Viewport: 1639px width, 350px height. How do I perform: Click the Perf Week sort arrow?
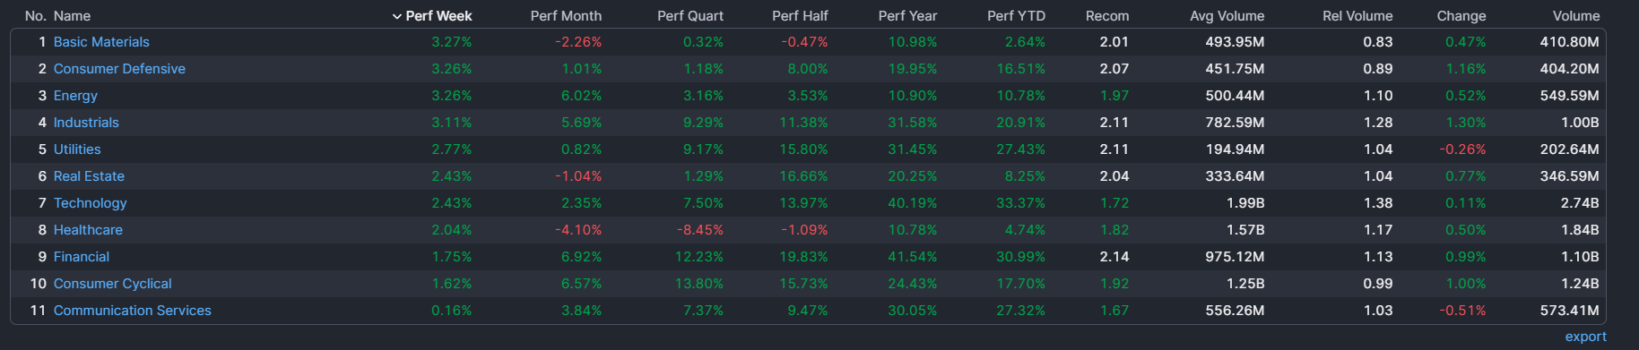[397, 16]
